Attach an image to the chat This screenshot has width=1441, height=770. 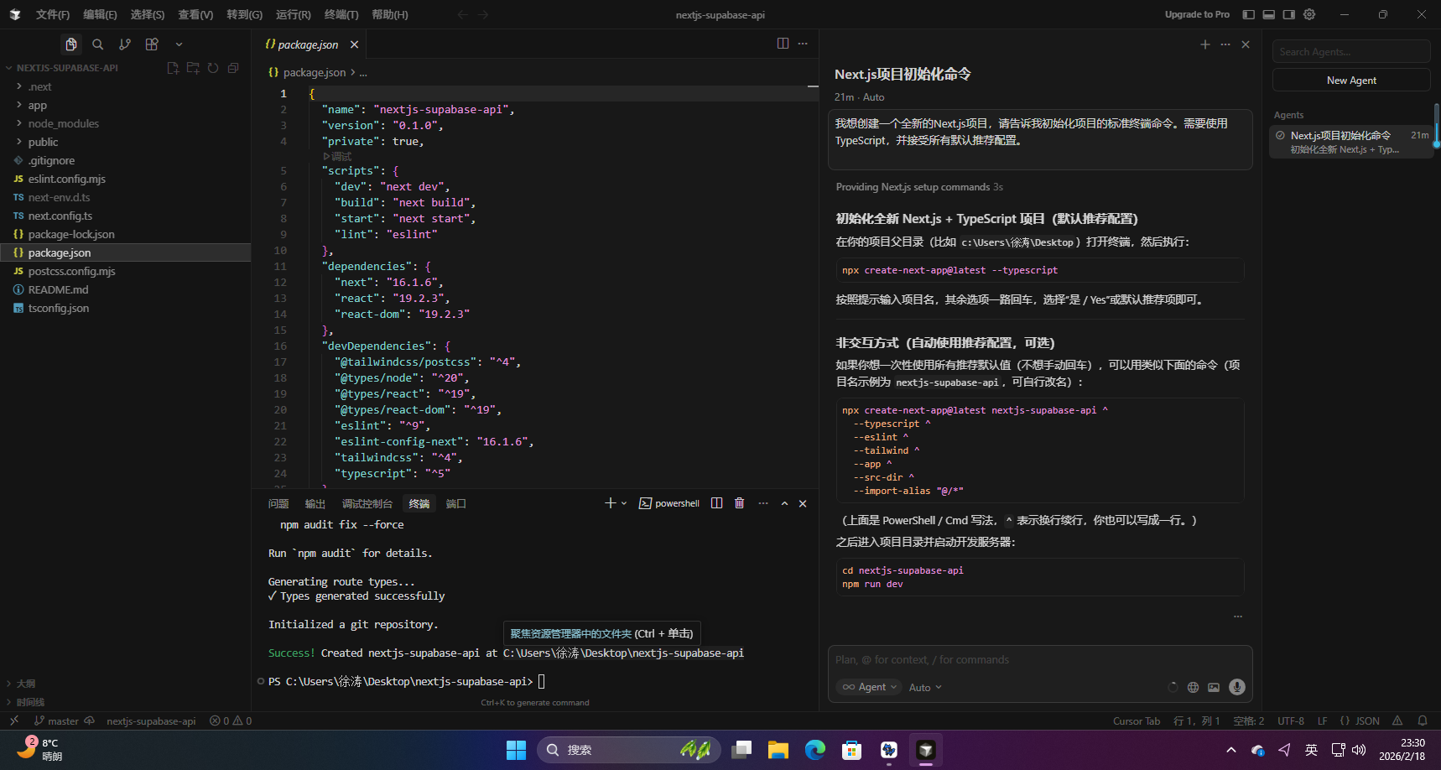tap(1214, 687)
